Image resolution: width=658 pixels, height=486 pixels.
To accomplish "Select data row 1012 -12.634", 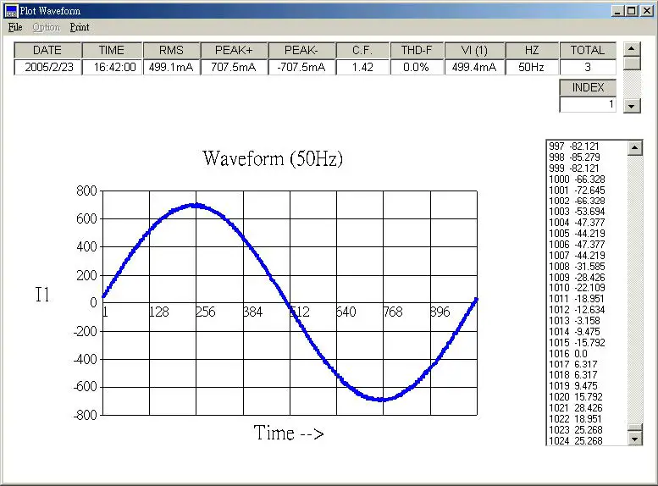I will [x=588, y=310].
